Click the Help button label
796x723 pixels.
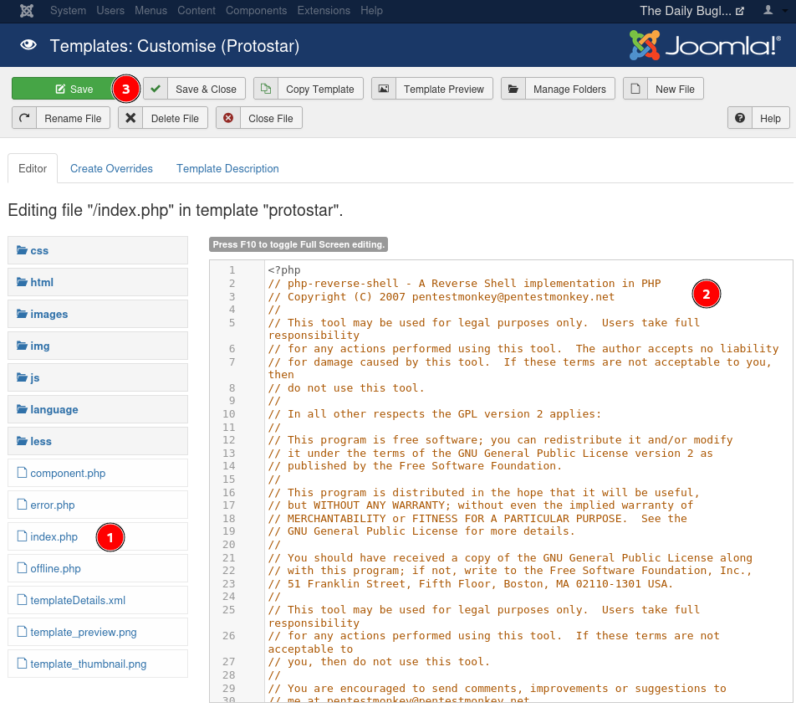[770, 118]
